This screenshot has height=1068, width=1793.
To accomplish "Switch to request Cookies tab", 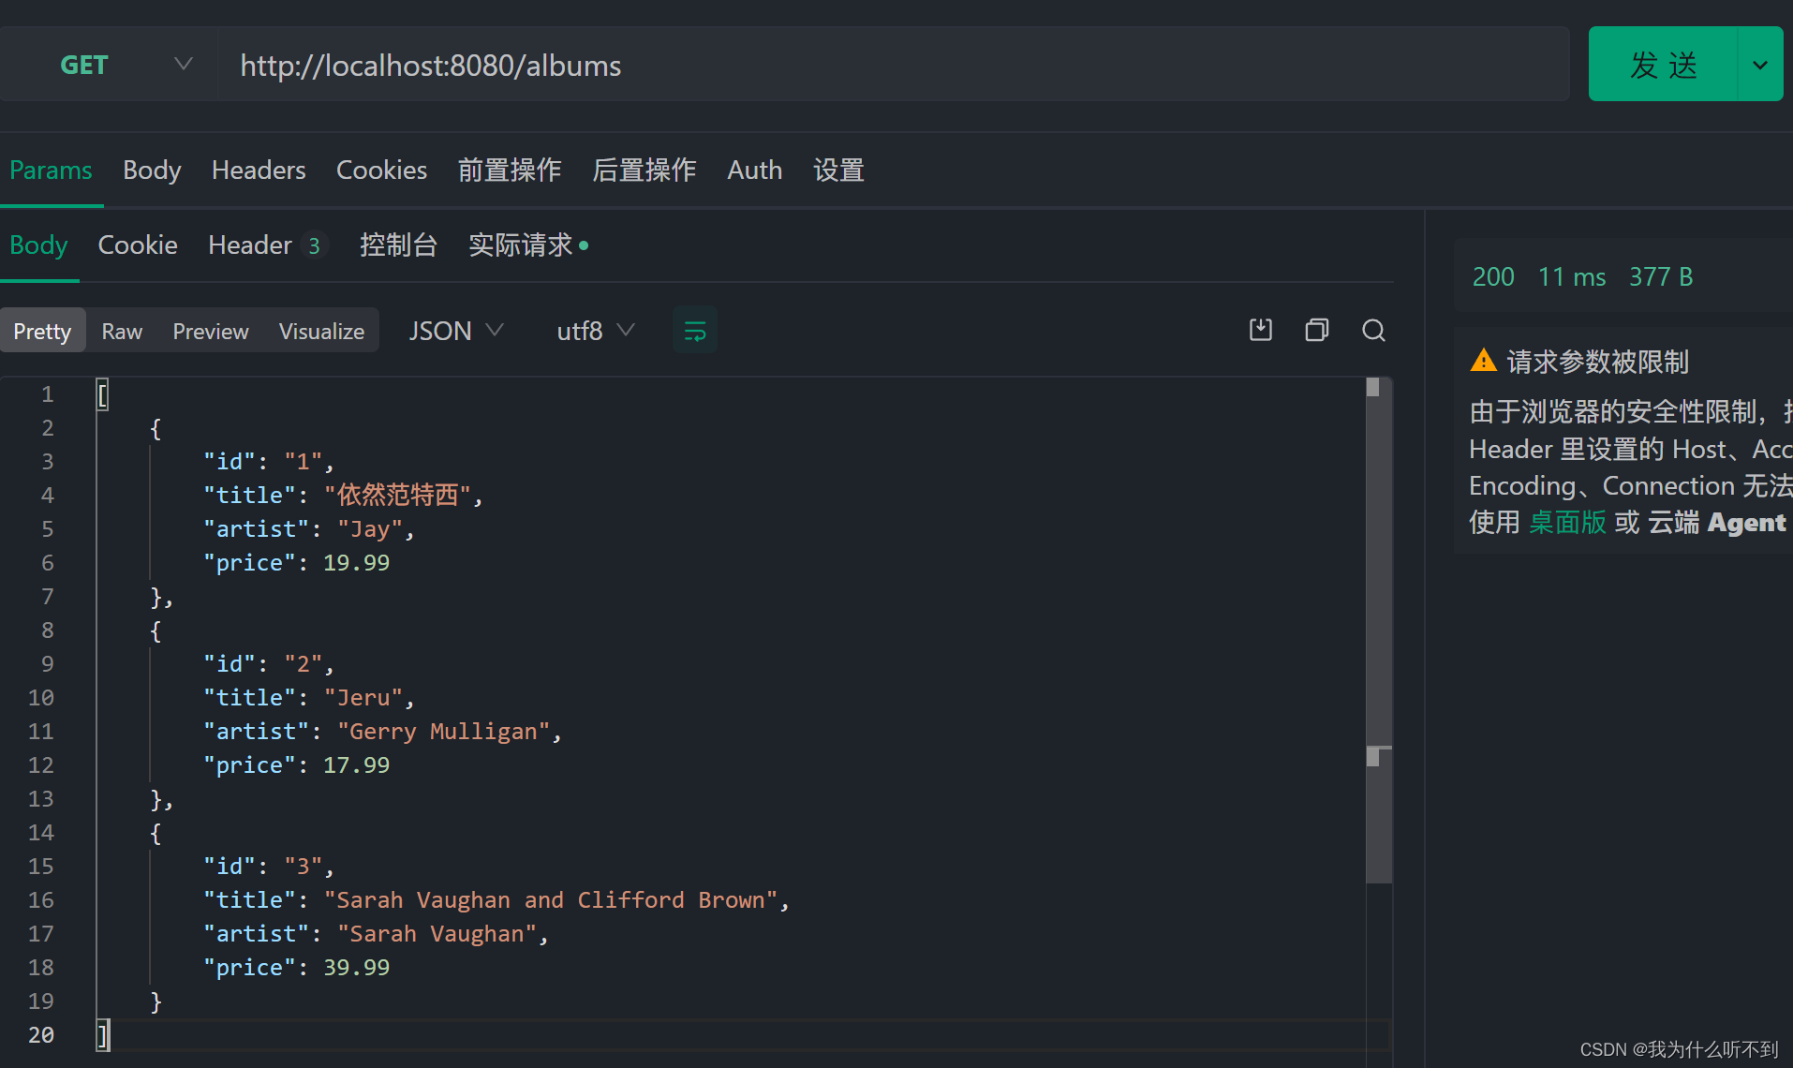I will (x=381, y=171).
